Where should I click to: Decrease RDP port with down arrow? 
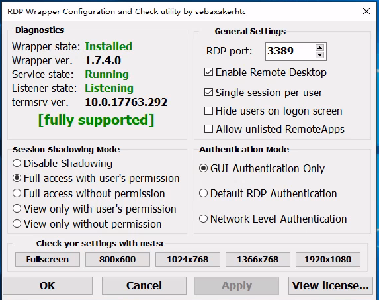pyautogui.click(x=319, y=55)
